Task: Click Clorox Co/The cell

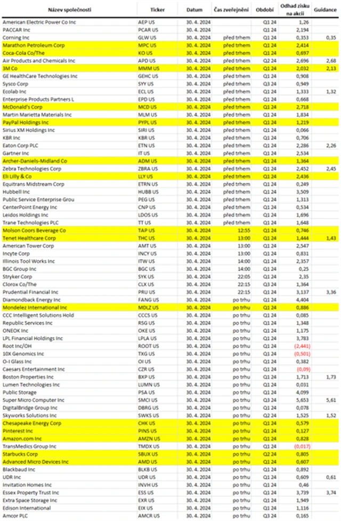Action: click(20, 284)
